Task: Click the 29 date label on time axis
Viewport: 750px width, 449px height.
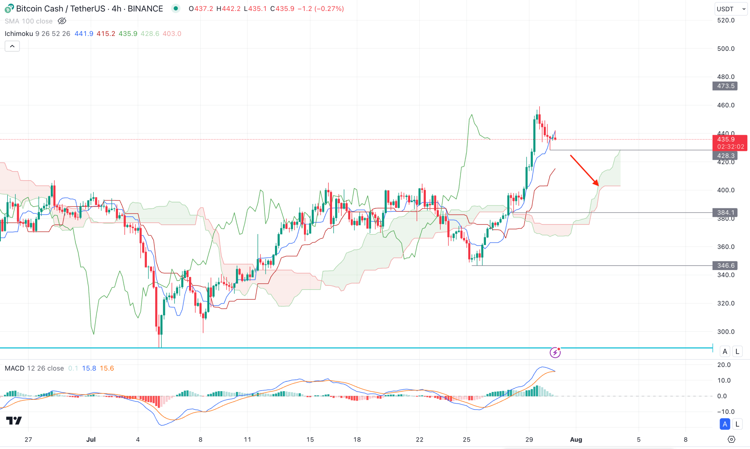Action: (x=529, y=439)
